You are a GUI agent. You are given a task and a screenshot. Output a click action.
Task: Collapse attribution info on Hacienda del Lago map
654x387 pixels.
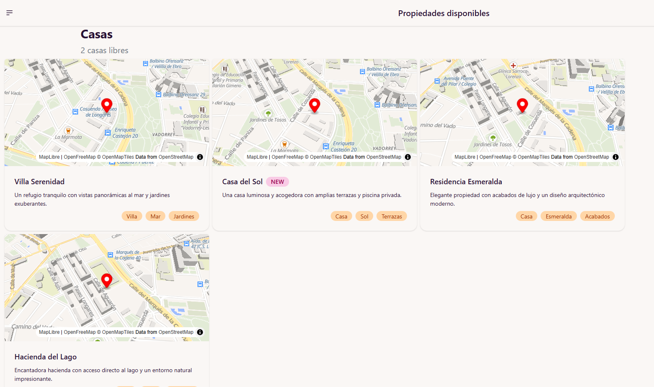[200, 332]
